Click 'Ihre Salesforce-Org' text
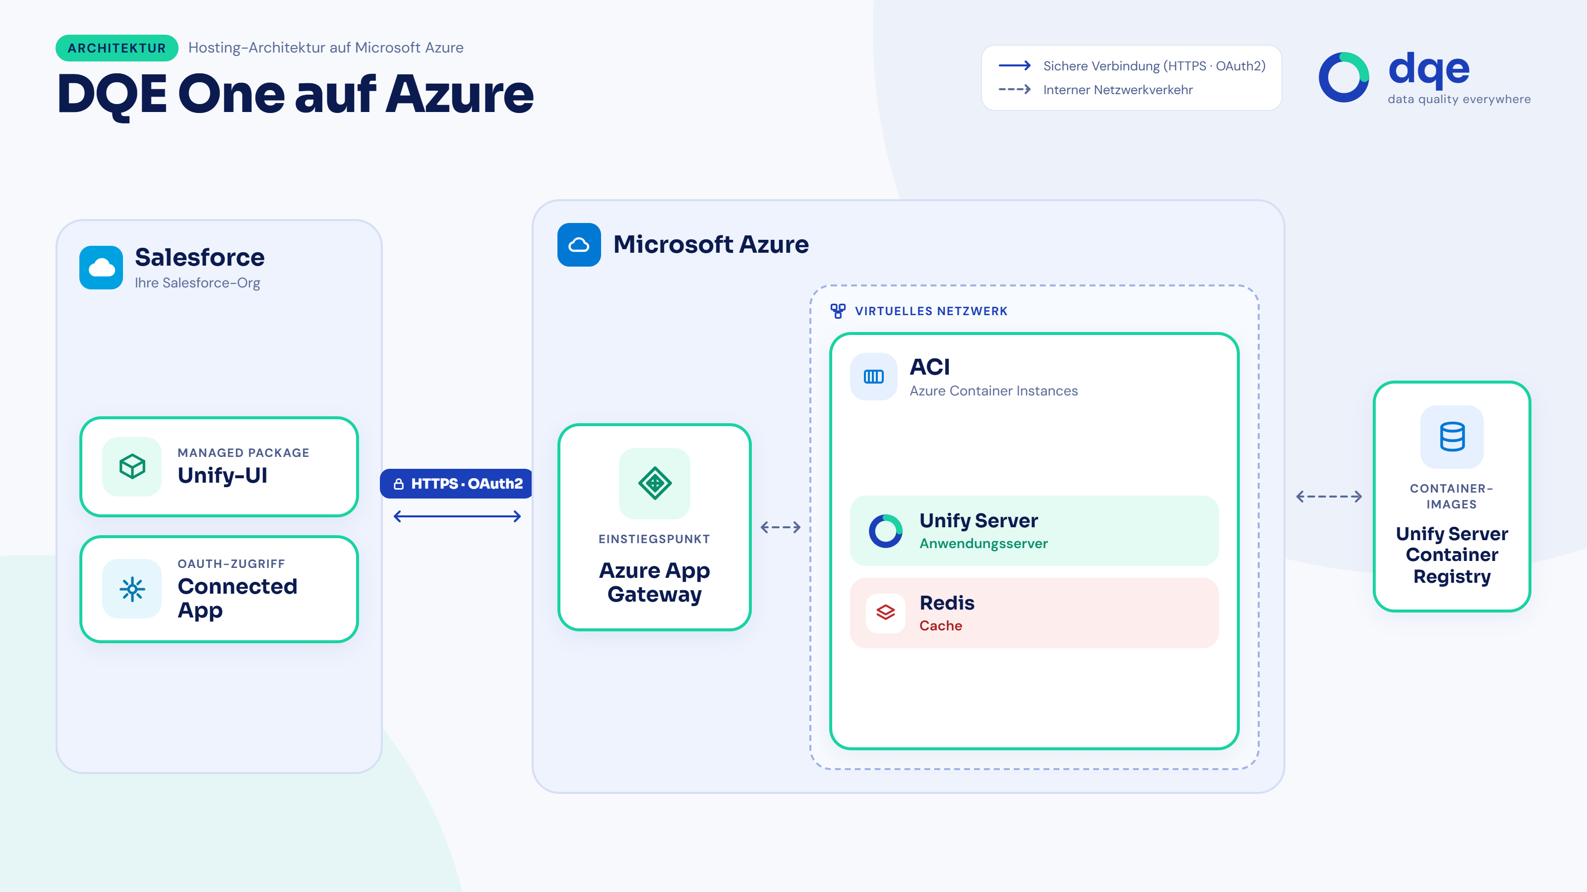 (x=197, y=282)
